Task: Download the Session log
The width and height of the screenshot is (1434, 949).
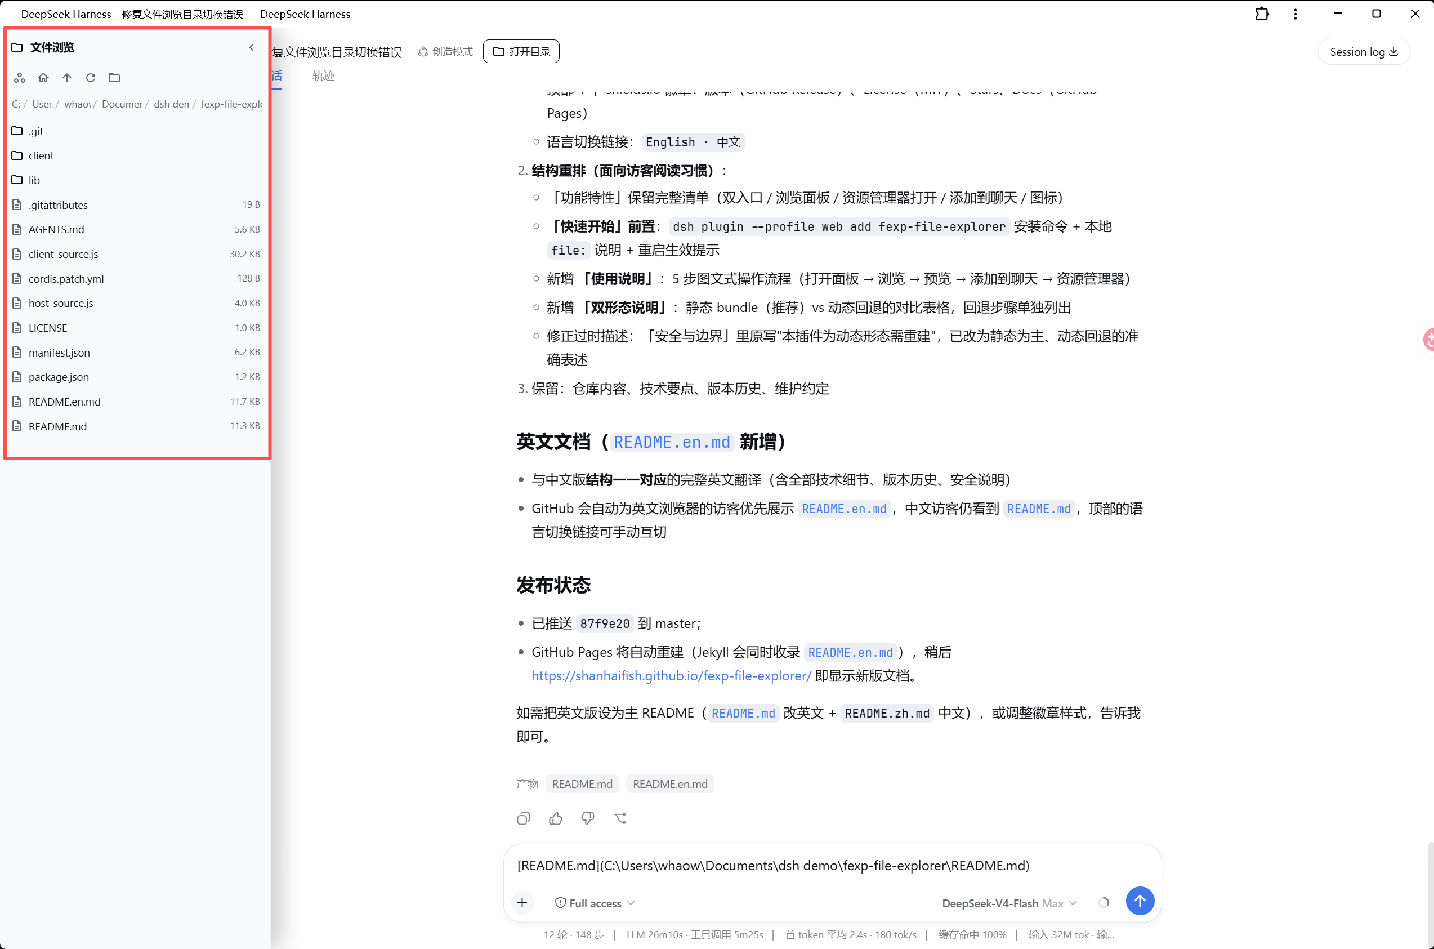Action: 1364,52
